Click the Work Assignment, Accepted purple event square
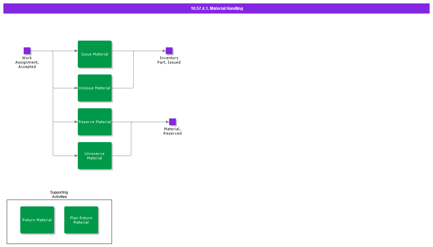Viewport: 433px width, 247px height. pyautogui.click(x=27, y=51)
